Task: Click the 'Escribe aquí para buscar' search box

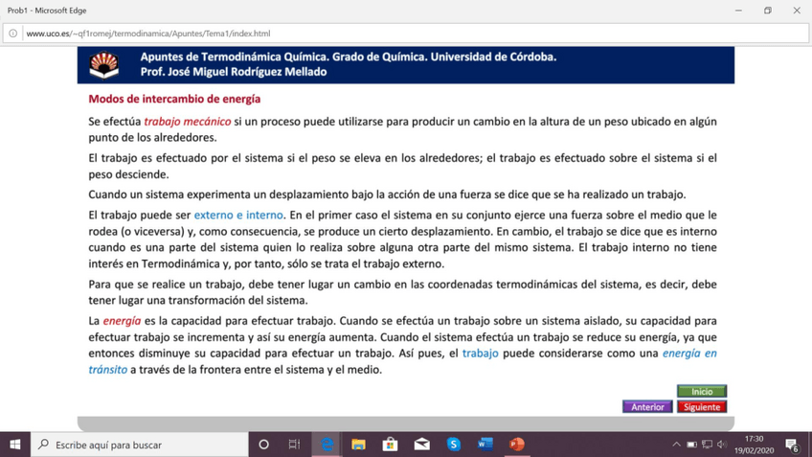Action: point(140,445)
